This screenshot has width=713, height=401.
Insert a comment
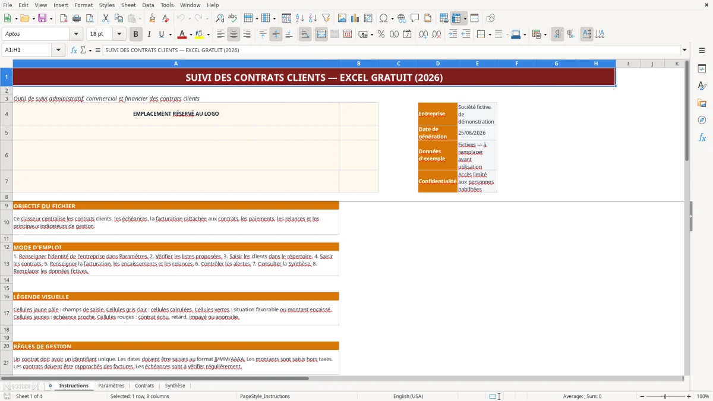(x=415, y=18)
